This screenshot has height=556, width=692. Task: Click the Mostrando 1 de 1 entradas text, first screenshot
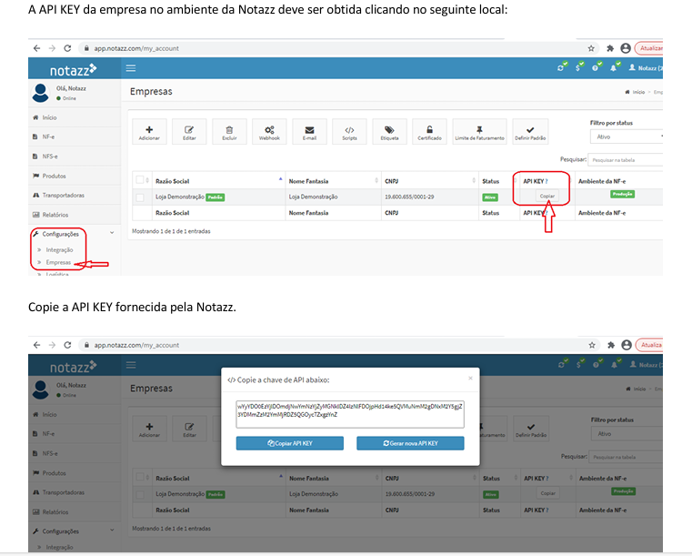pyautogui.click(x=171, y=231)
